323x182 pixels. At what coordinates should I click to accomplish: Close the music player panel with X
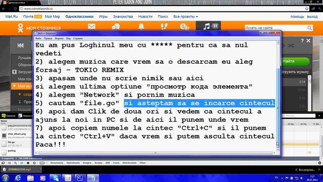308,40
